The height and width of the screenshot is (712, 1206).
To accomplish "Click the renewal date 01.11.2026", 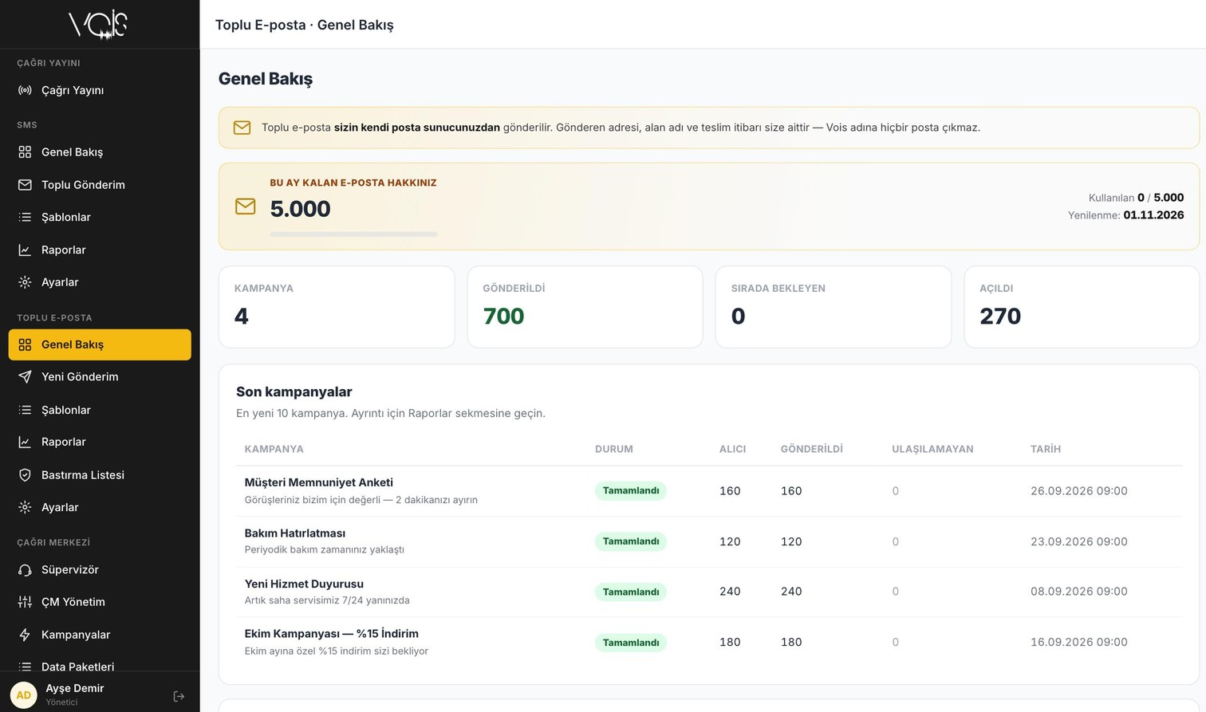I will point(1153,215).
